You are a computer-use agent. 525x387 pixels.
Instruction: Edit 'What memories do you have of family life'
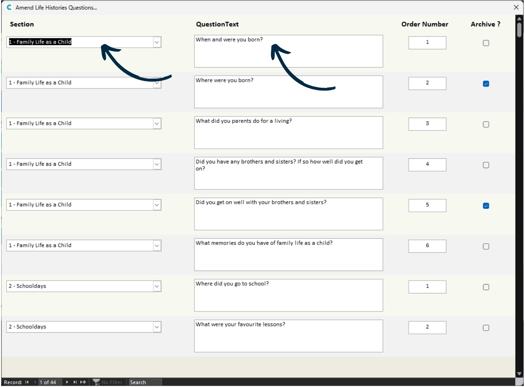(x=289, y=255)
